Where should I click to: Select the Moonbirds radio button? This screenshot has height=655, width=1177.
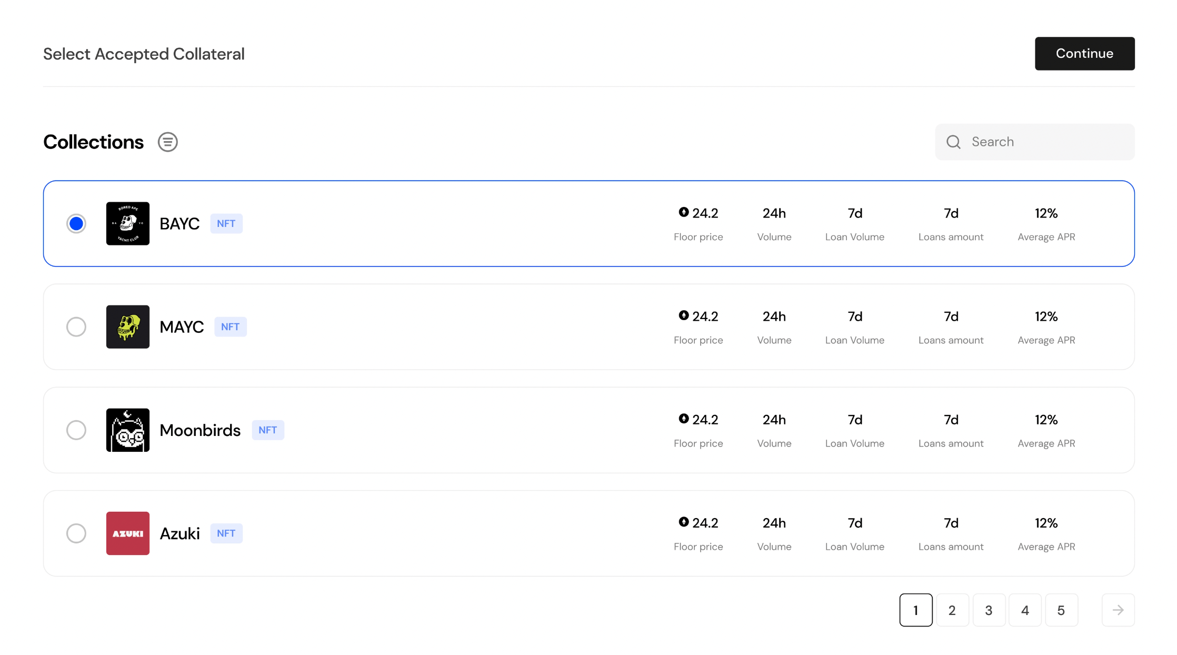(x=76, y=430)
